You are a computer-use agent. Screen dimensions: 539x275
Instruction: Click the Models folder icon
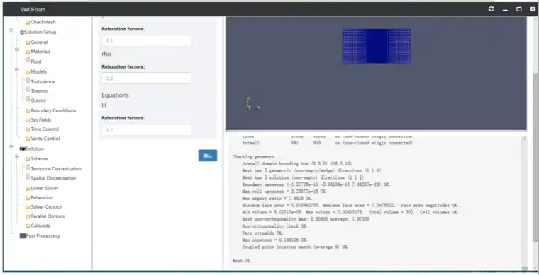tap(28, 72)
